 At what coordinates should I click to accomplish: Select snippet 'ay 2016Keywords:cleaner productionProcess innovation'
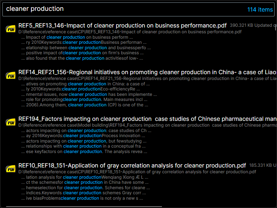coord(83,136)
